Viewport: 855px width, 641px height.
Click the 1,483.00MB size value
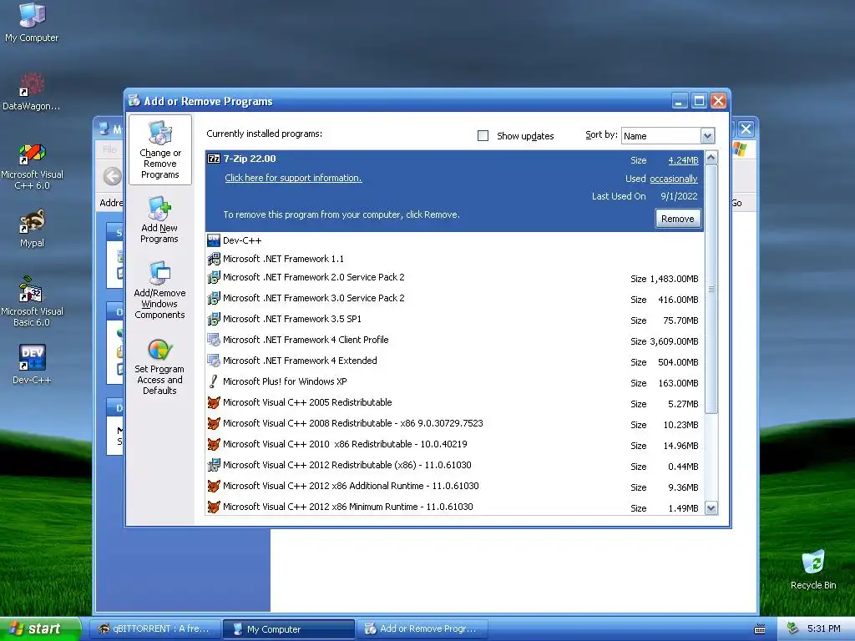(674, 279)
